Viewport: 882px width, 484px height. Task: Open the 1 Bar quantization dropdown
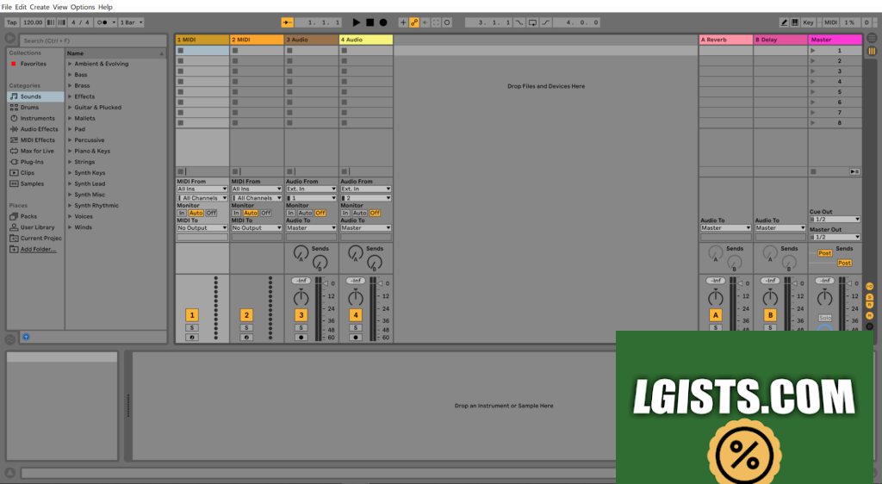(131, 22)
